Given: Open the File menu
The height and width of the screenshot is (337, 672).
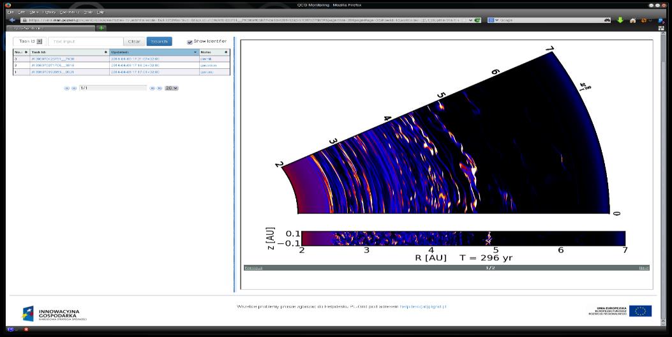Looking at the screenshot, I should point(11,12).
